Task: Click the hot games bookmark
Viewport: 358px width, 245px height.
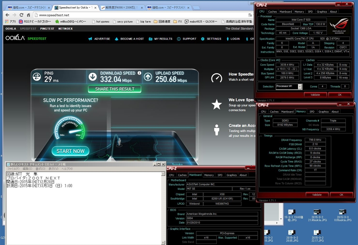Action: (x=100, y=21)
